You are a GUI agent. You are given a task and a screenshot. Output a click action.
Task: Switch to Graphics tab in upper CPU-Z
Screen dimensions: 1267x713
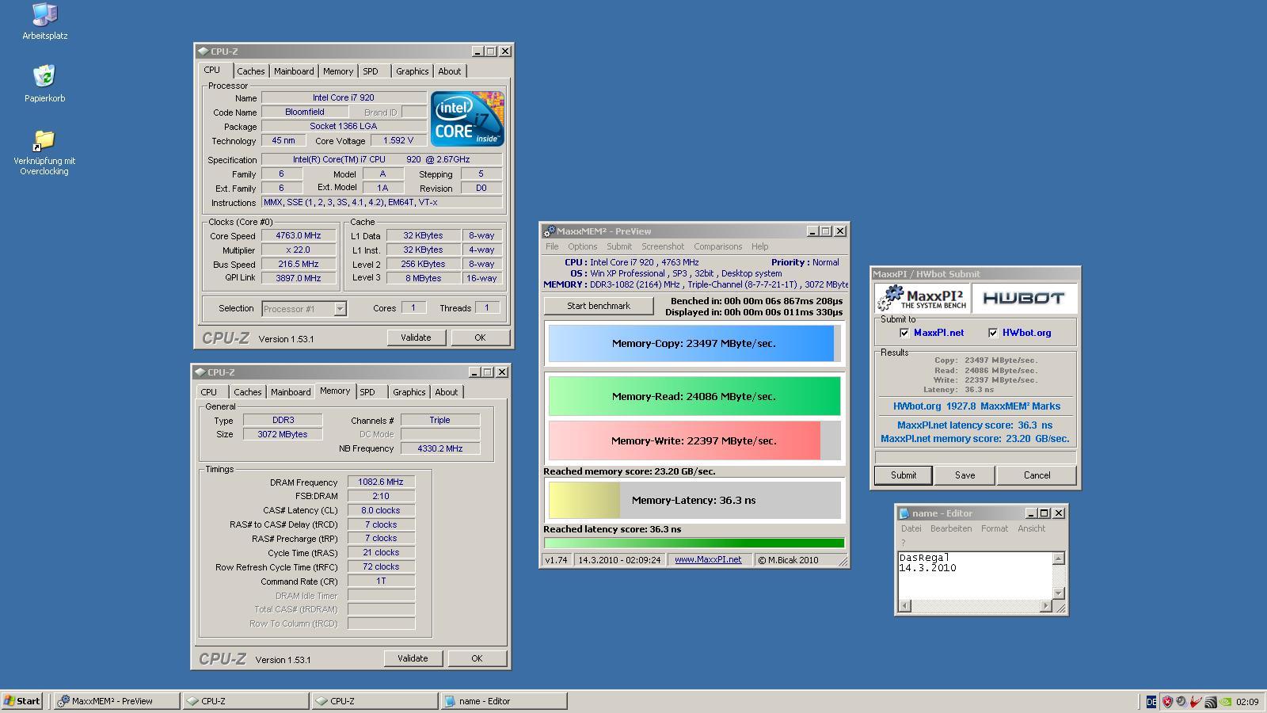(x=413, y=71)
